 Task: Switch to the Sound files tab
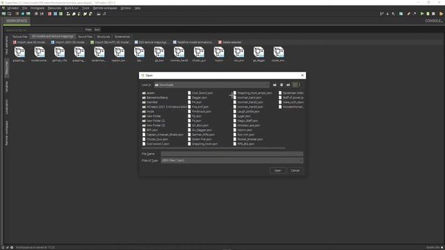[85, 37]
